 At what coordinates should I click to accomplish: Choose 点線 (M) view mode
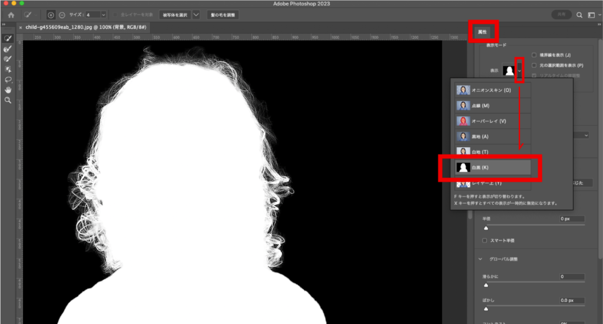click(x=492, y=105)
